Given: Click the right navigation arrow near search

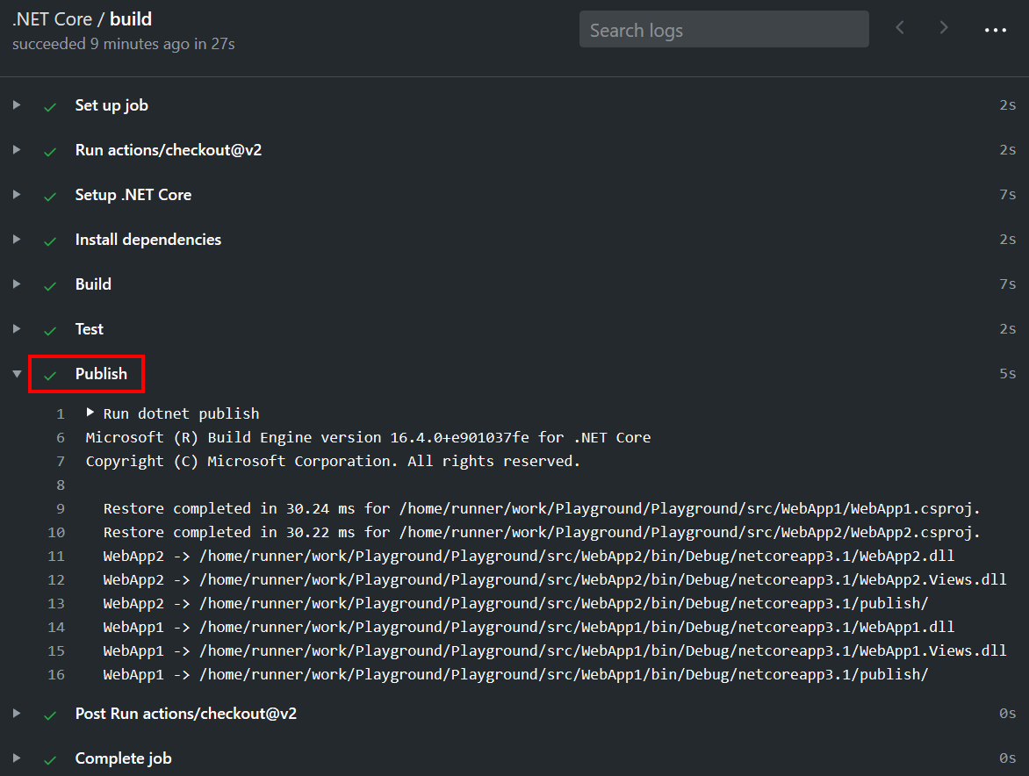Looking at the screenshot, I should click(943, 27).
